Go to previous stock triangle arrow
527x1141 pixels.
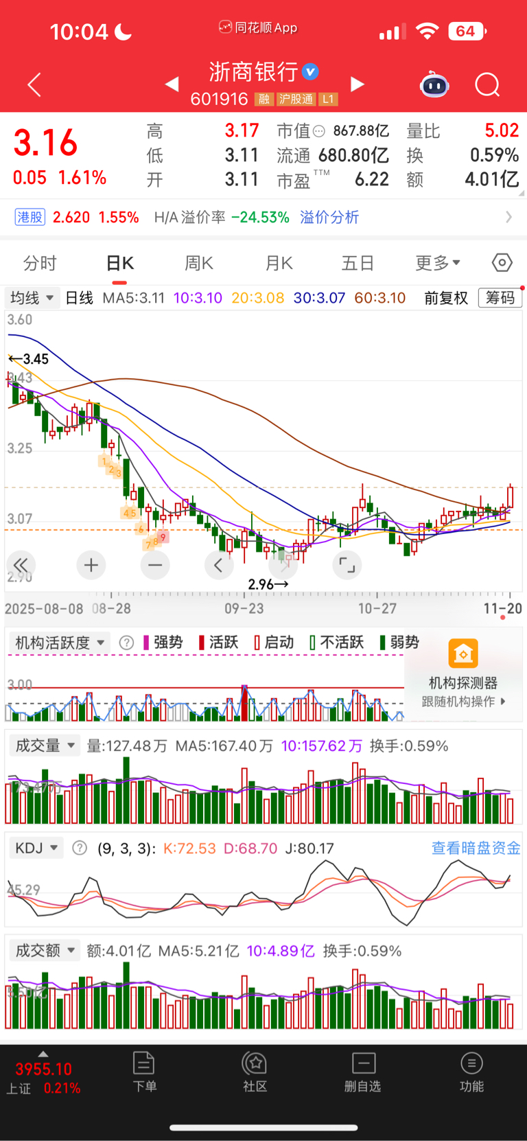coord(172,84)
